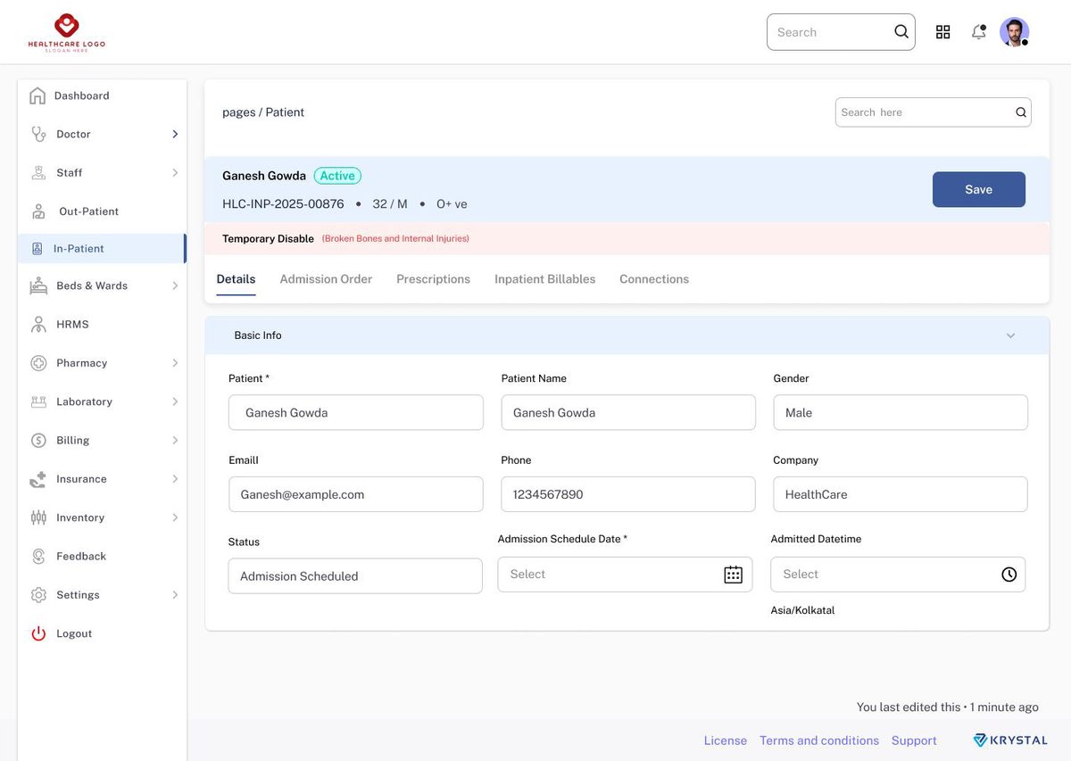Click the calendar icon for Admission Schedule Date

[x=733, y=575]
